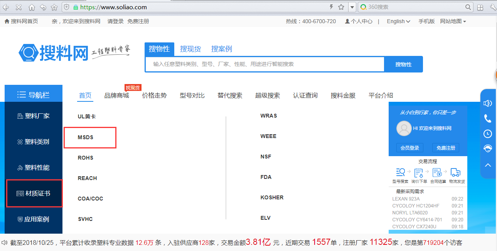Switch to the 搜现货 search tab
Image resolution: width=497 pixels, height=251 pixels.
(x=190, y=49)
